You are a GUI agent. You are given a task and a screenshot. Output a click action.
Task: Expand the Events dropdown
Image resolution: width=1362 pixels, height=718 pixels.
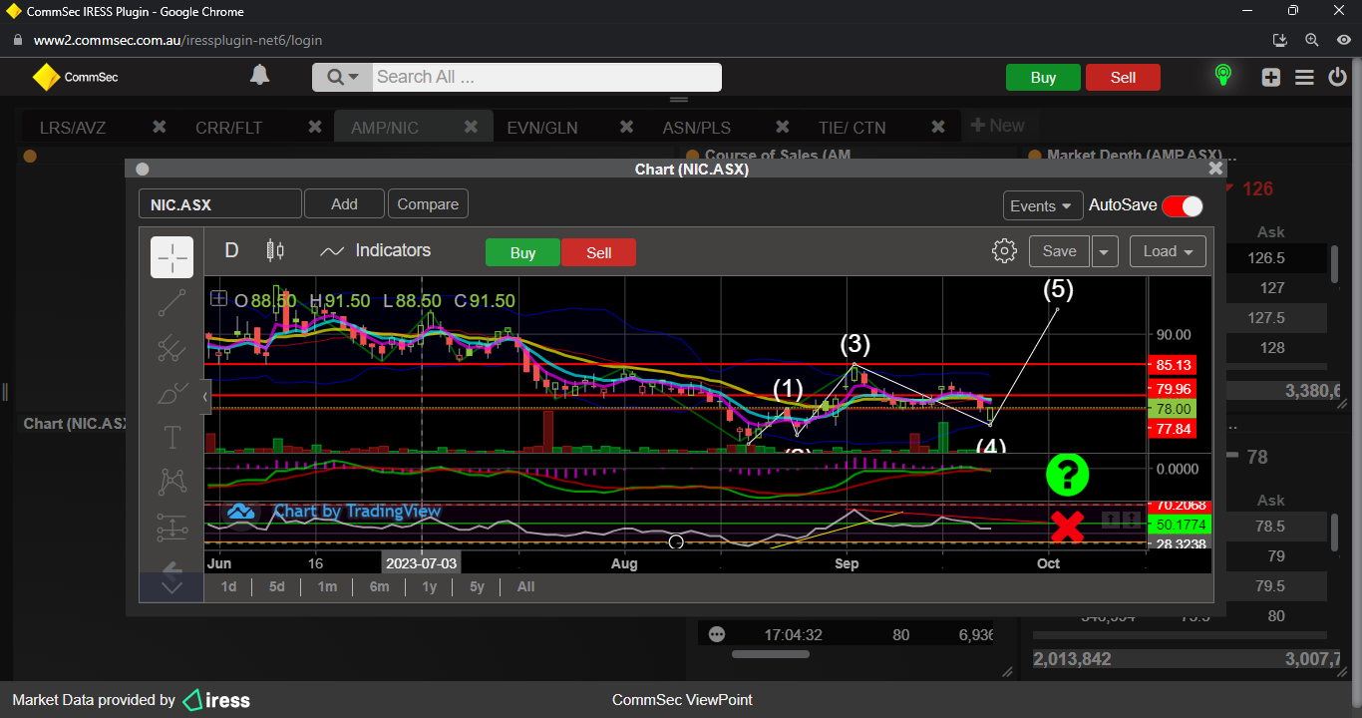pyautogui.click(x=1042, y=205)
